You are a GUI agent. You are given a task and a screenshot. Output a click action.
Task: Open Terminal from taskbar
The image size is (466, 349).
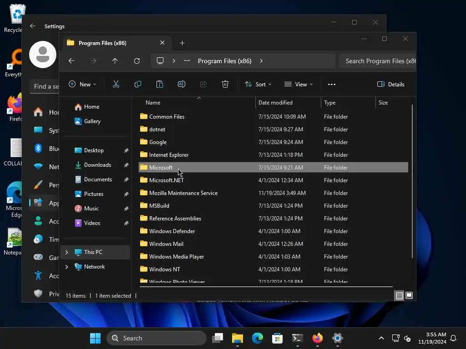[x=298, y=338]
